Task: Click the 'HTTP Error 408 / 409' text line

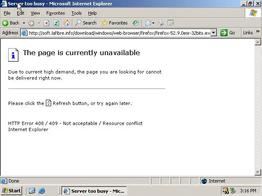Action: tap(75, 123)
